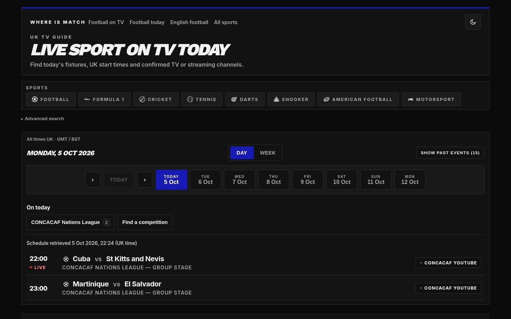The height and width of the screenshot is (319, 511).
Task: Go to Where Is Match home
Action: (57, 22)
